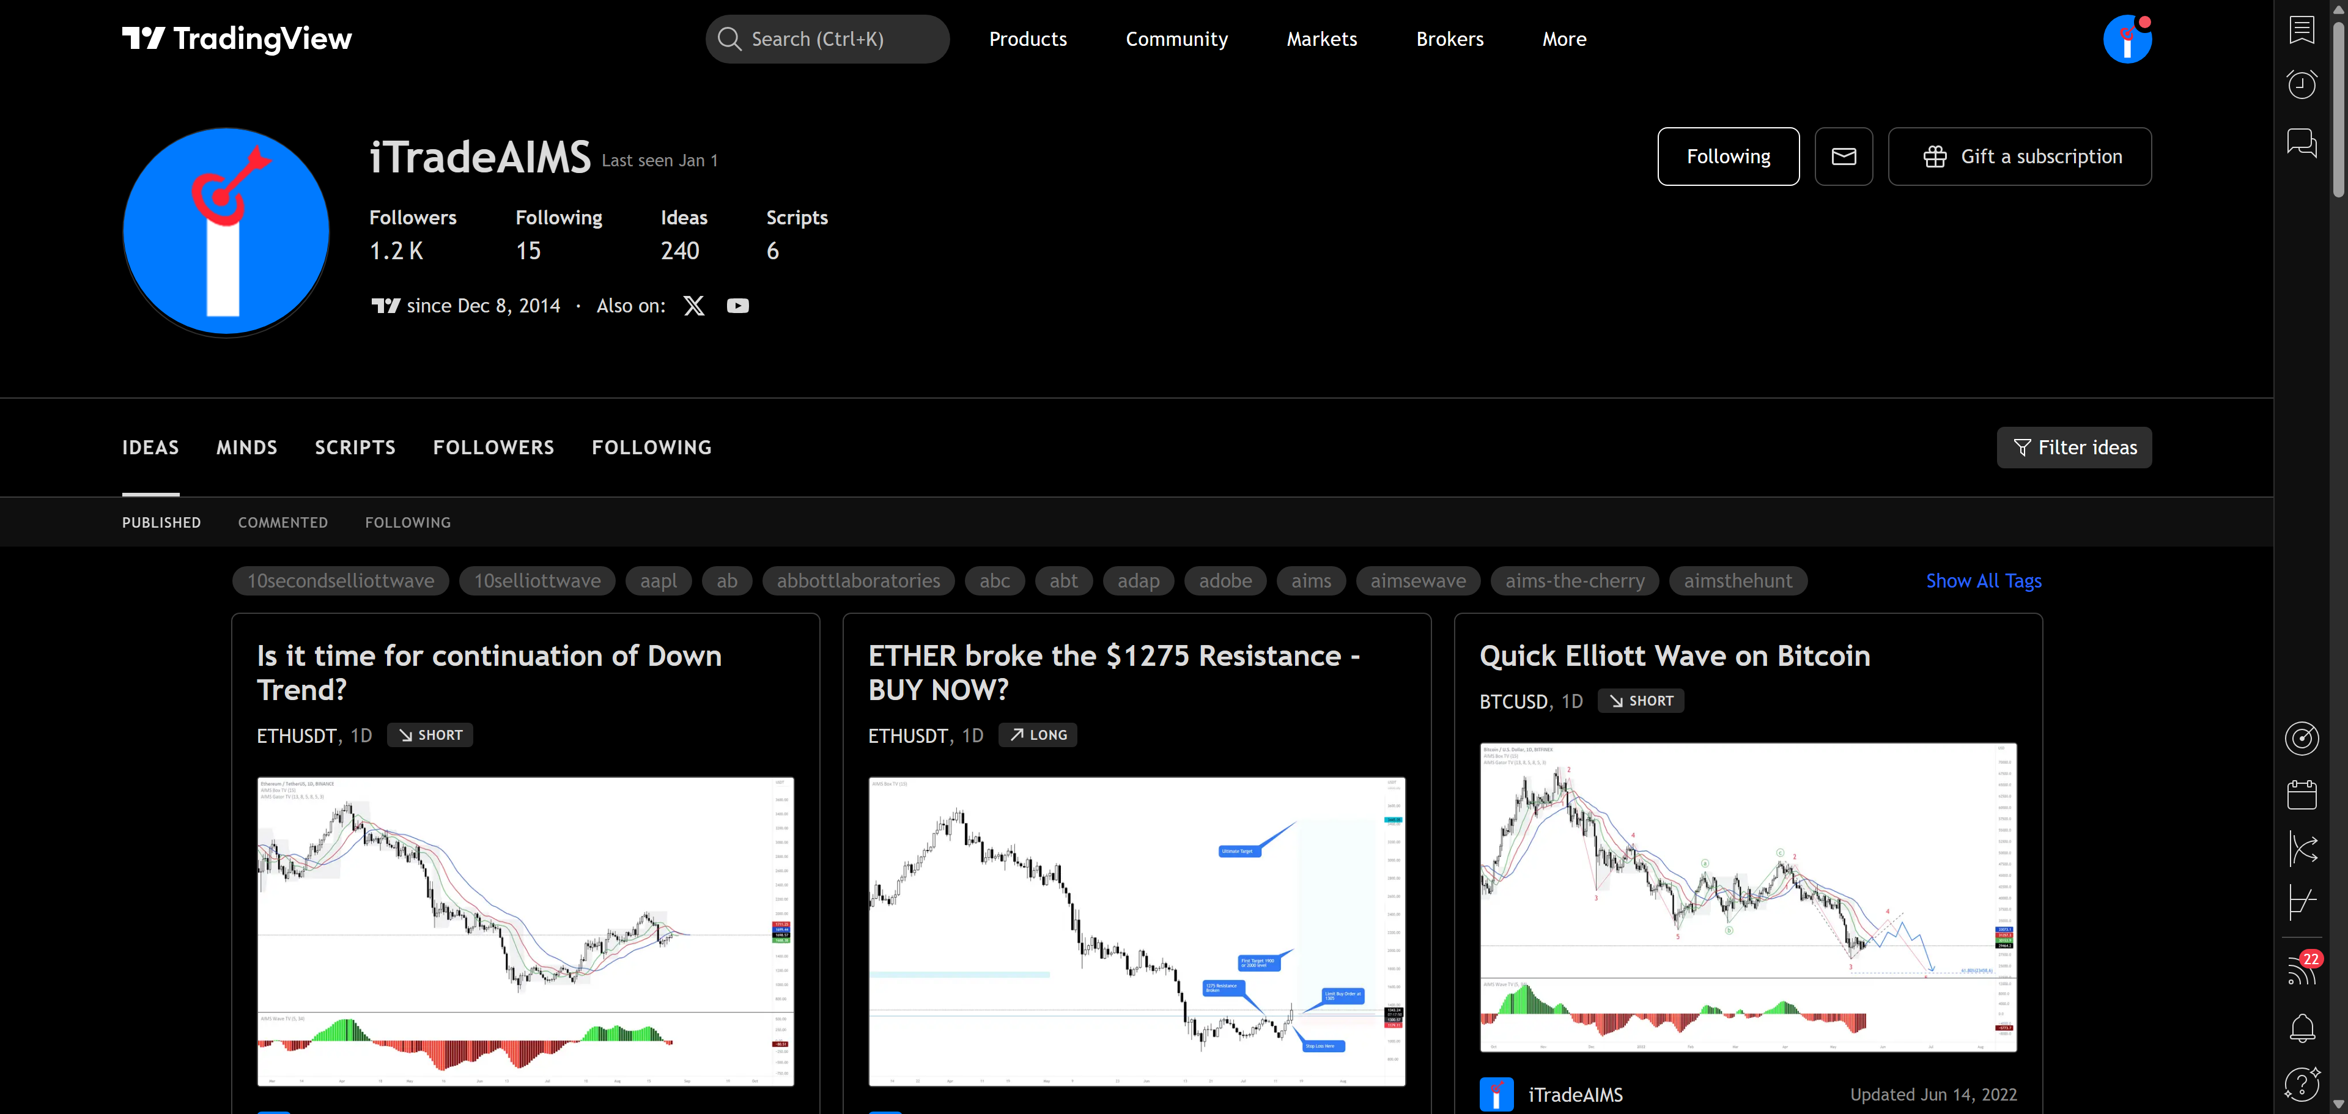Viewport: 2348px width, 1114px height.
Task: Click the iTradeAIMS large profile picture
Action: (226, 232)
